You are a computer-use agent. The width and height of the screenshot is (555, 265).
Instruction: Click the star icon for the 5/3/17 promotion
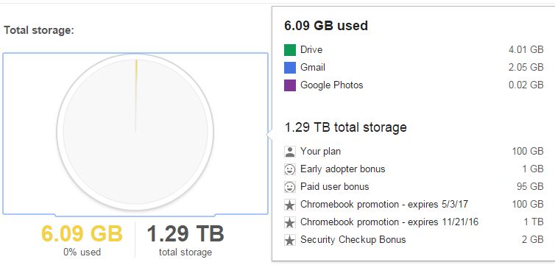pyautogui.click(x=289, y=205)
